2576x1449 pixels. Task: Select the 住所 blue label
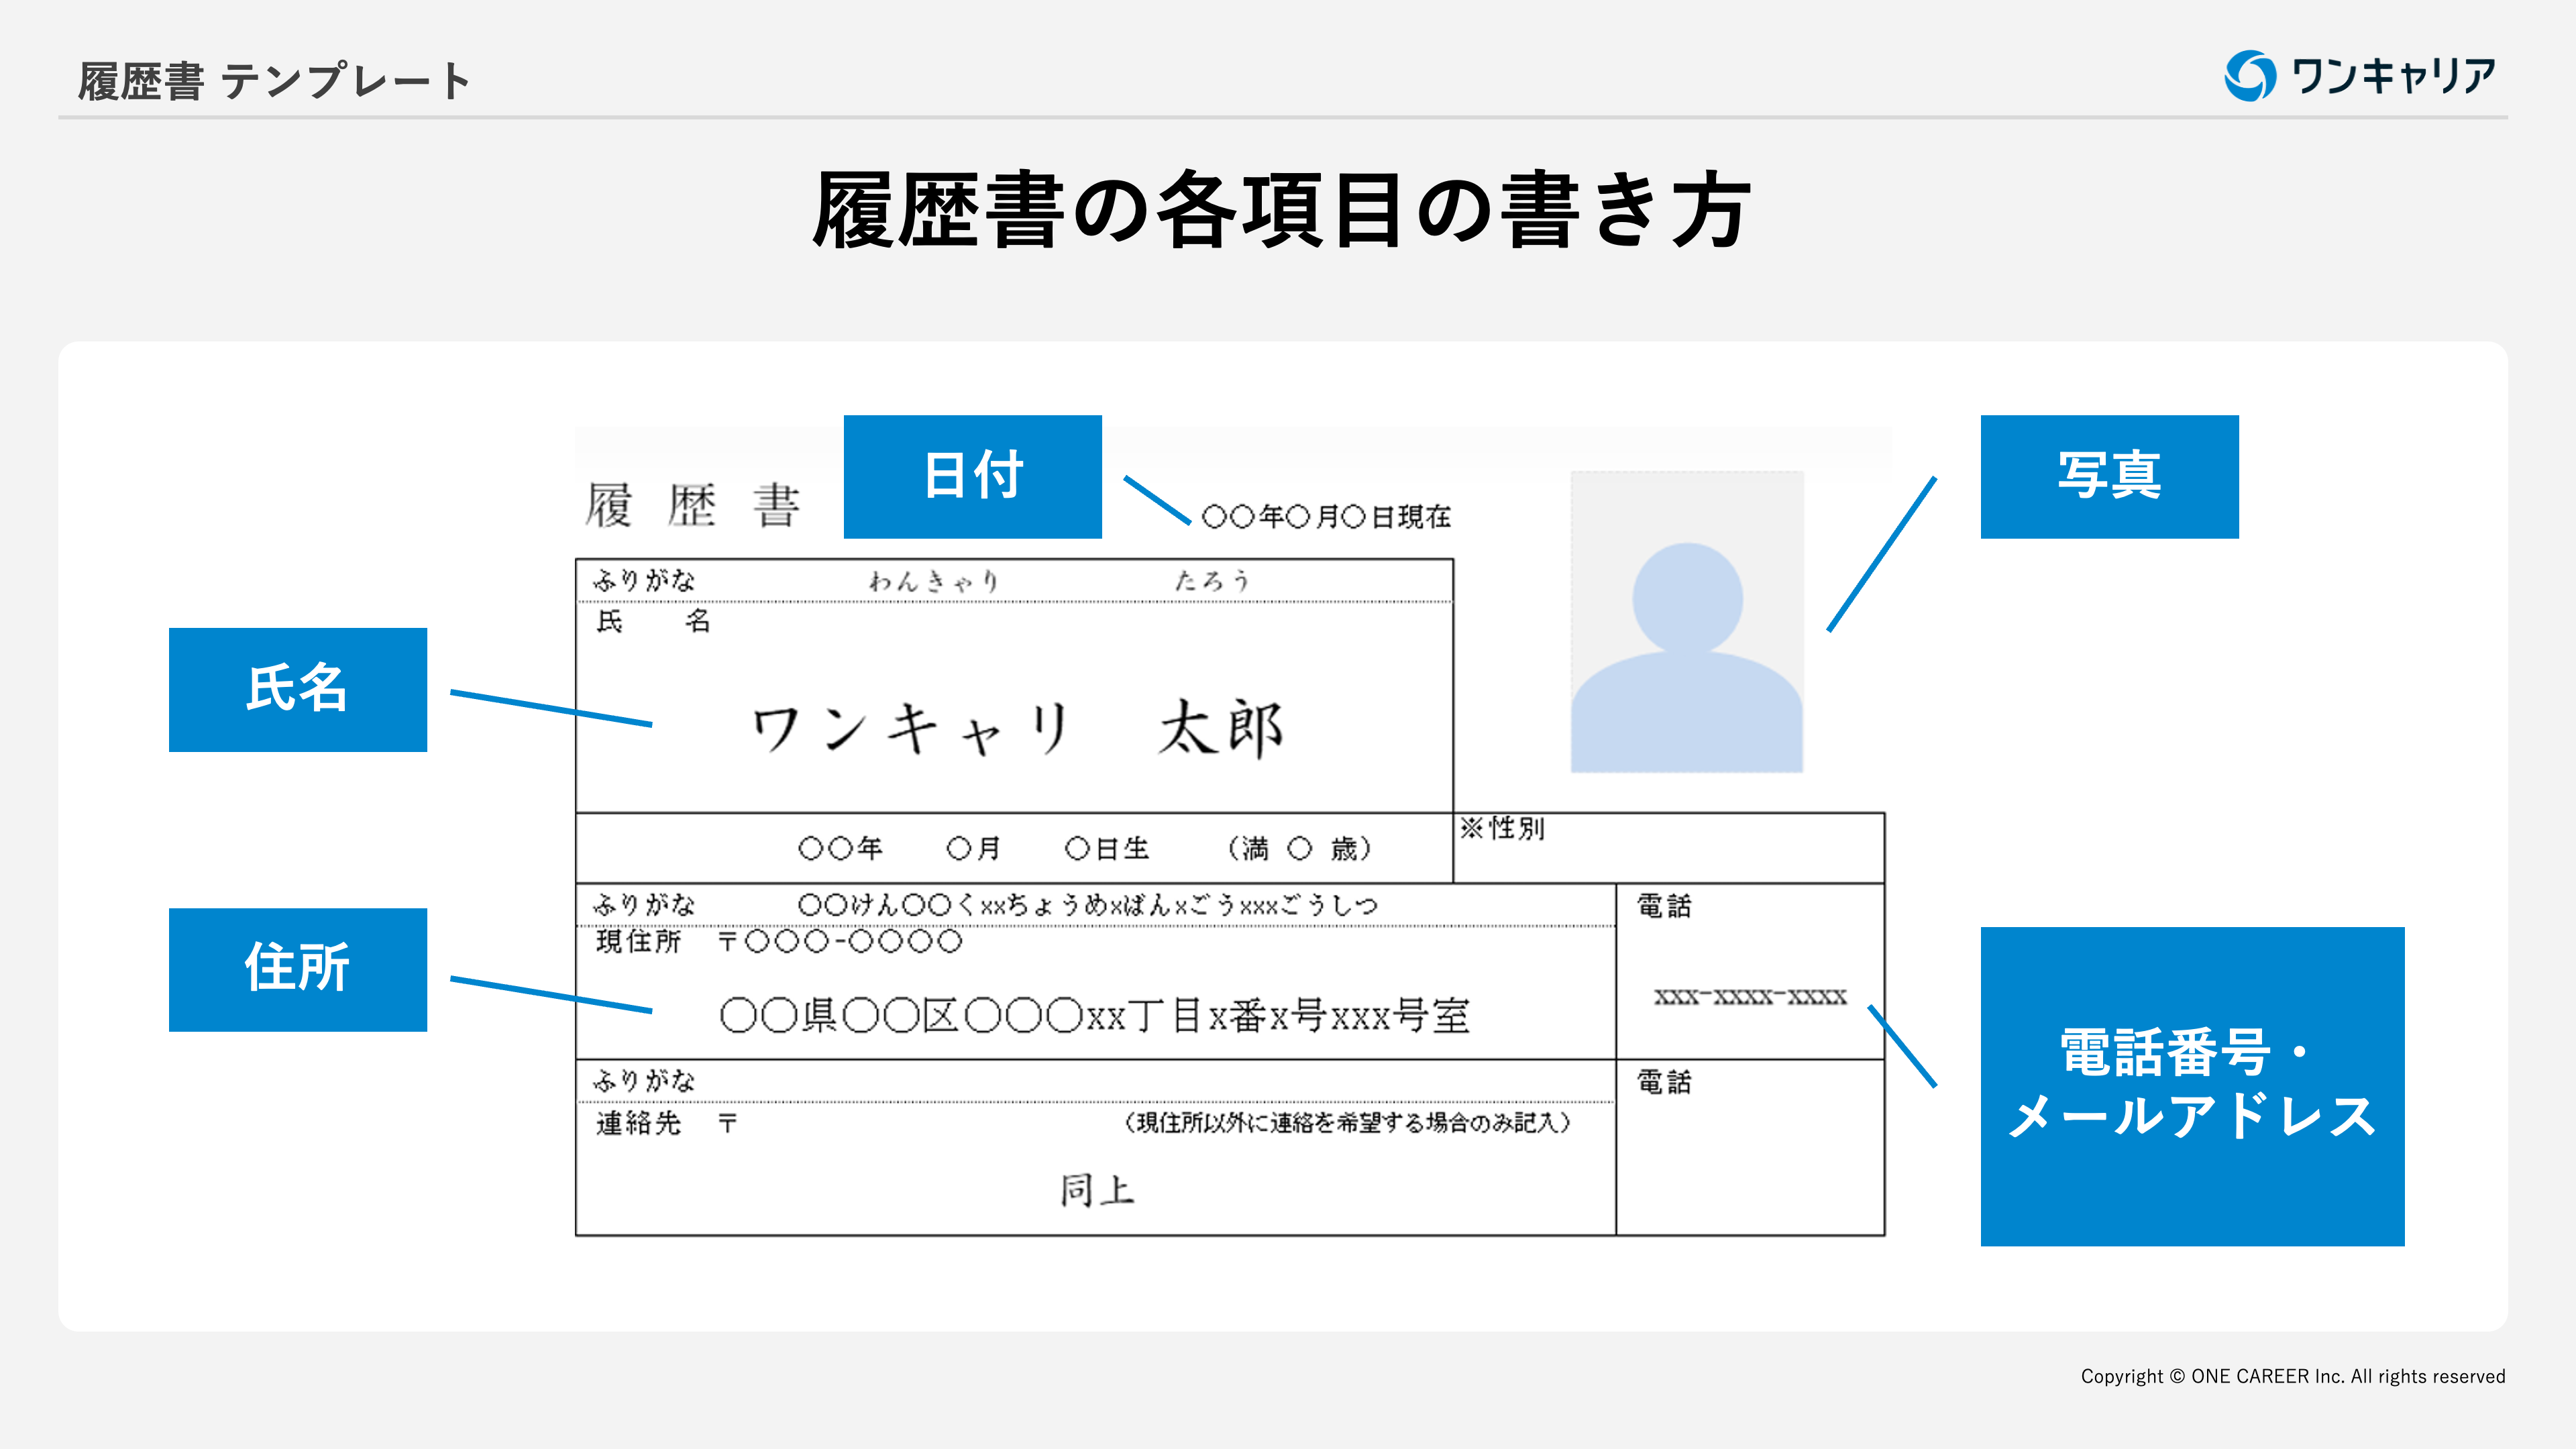pos(297,969)
